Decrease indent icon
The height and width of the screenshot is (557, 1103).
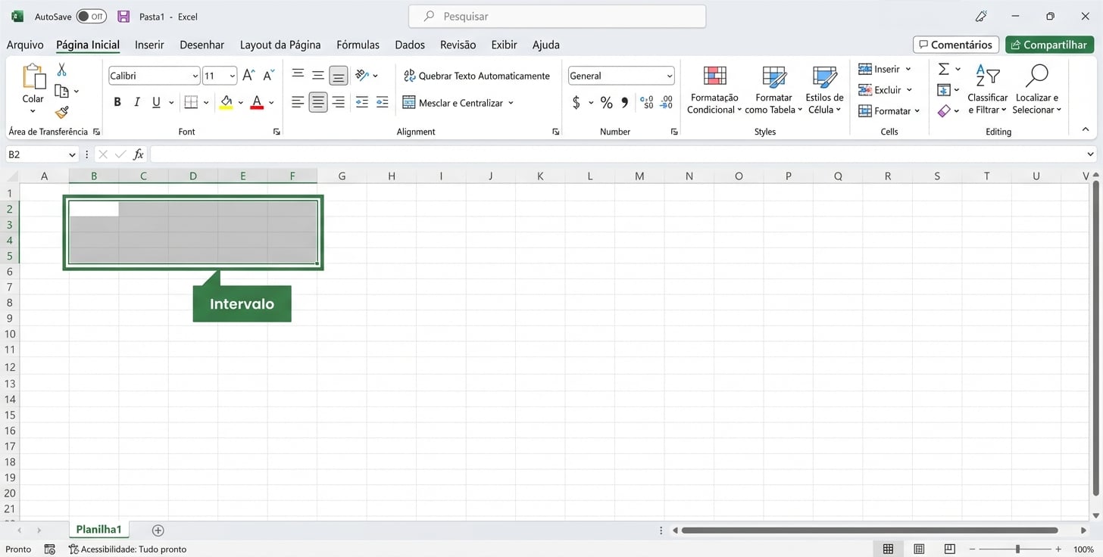[x=362, y=102]
